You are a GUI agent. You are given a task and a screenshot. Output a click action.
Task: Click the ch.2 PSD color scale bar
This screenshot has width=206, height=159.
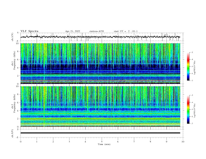188,109
